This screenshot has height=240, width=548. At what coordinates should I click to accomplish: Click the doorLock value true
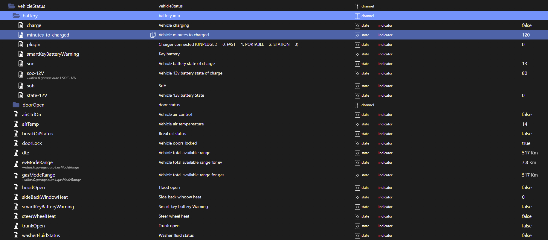526,143
